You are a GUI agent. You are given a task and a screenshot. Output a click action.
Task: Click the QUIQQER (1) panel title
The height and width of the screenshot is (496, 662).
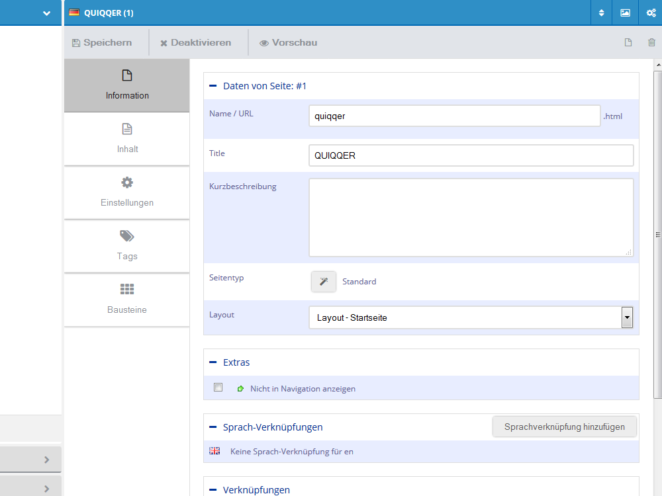pos(109,13)
